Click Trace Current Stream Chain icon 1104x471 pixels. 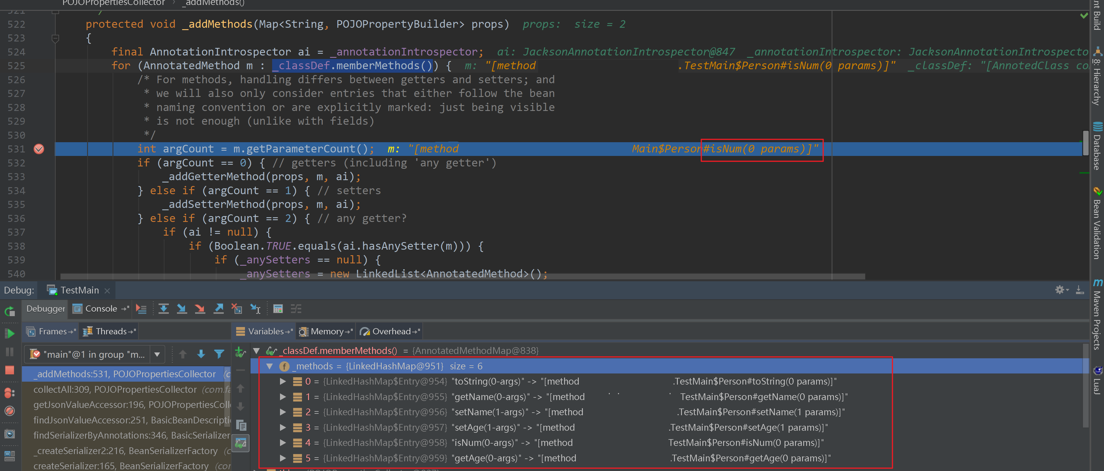[296, 309]
